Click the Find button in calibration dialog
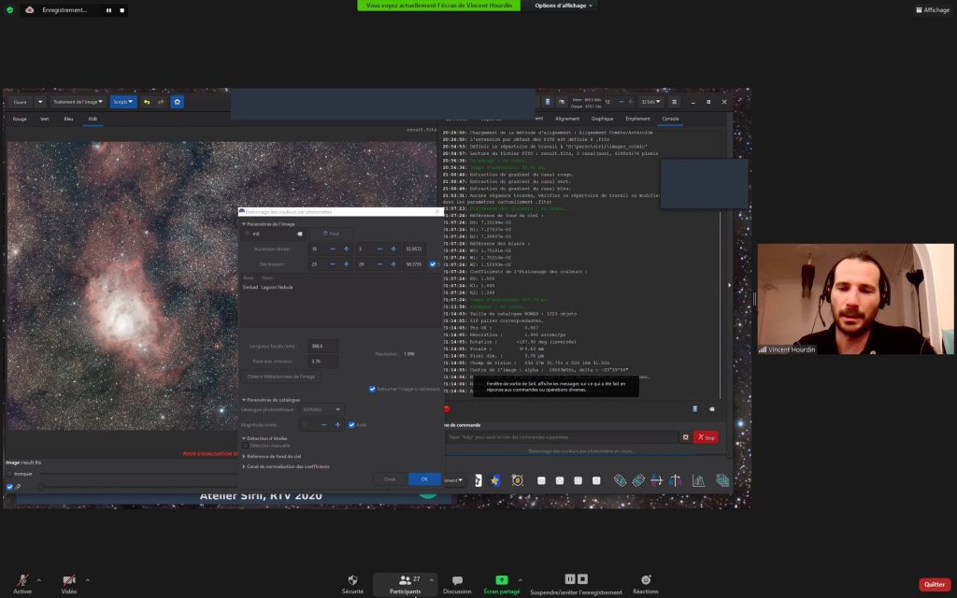Image resolution: width=957 pixels, height=598 pixels. [330, 234]
